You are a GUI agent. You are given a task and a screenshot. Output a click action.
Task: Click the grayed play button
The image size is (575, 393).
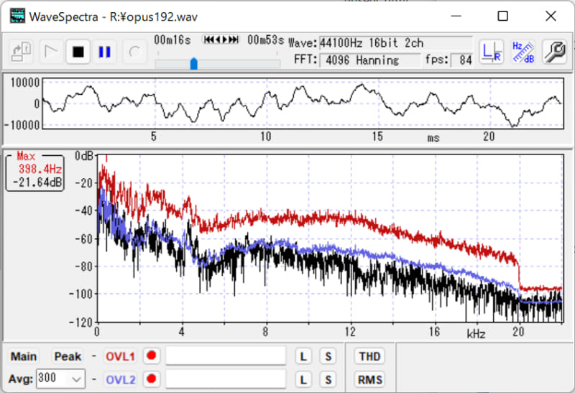pos(50,52)
